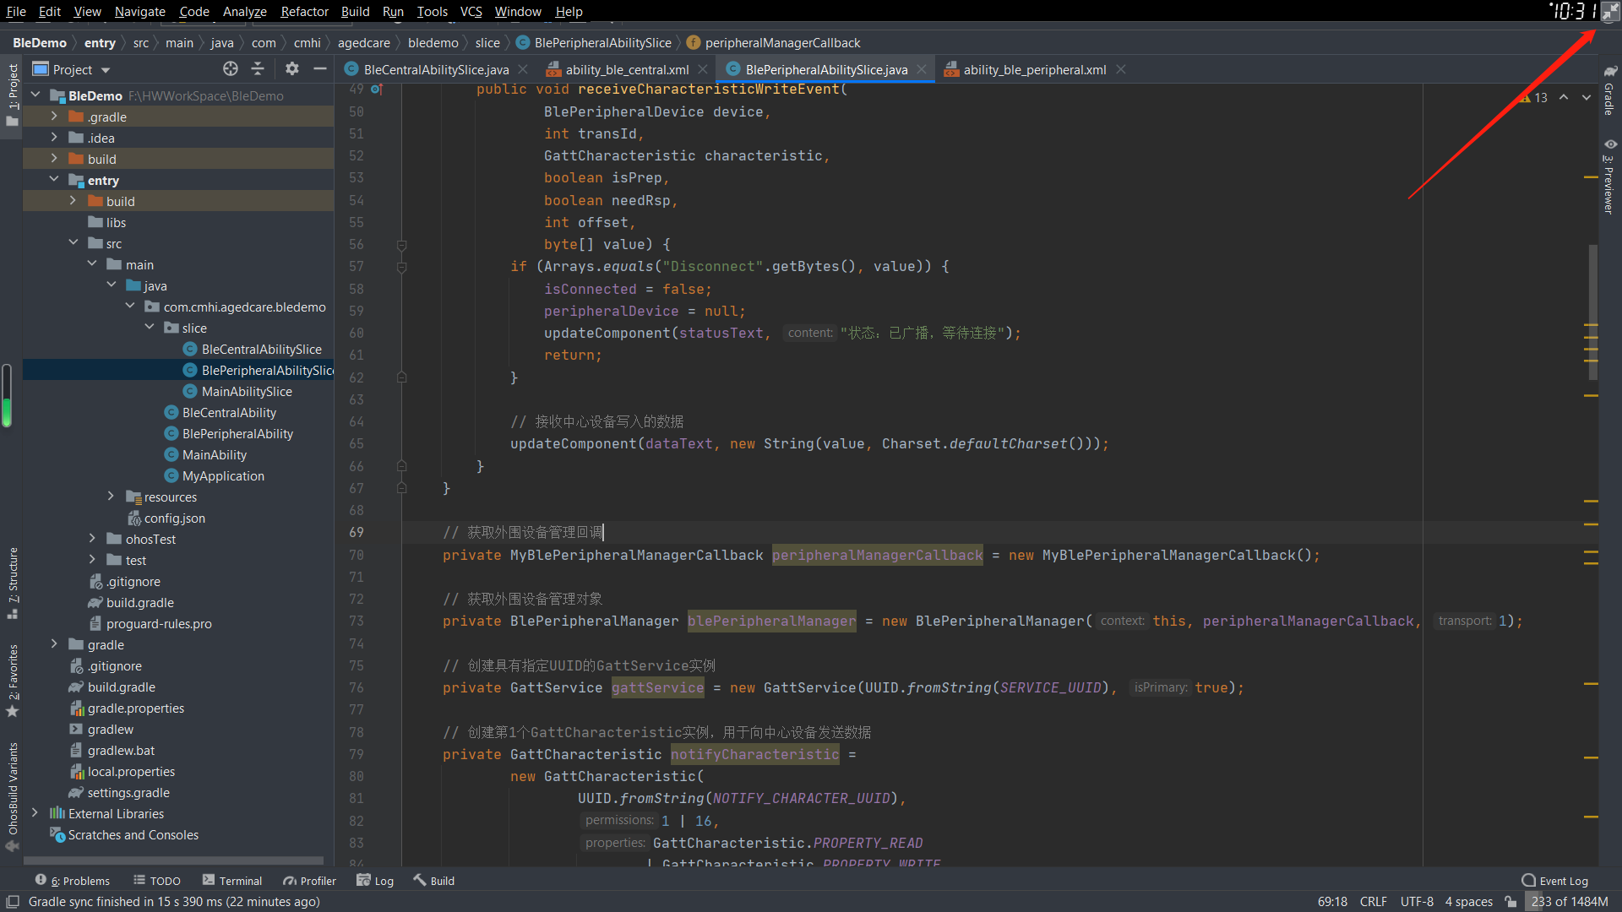Open the TODO tool window
This screenshot has height=912, width=1622.
pyautogui.click(x=157, y=881)
